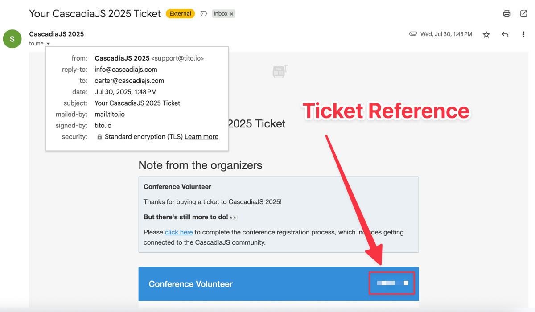535x312 pixels.
Task: Print this email using the printer icon
Action: coord(506,14)
